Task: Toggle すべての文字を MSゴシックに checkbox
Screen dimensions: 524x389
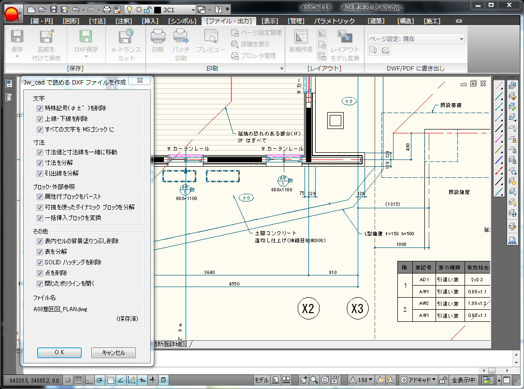Action: [x=40, y=130]
